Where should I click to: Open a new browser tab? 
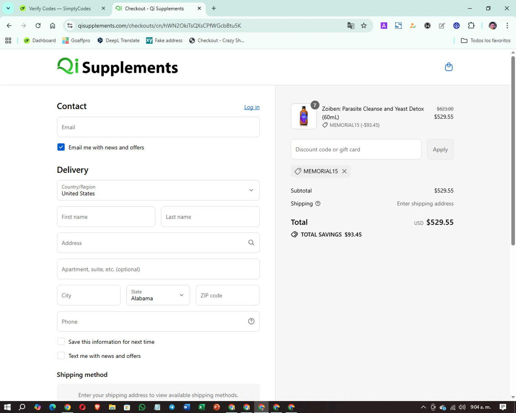coord(214,8)
